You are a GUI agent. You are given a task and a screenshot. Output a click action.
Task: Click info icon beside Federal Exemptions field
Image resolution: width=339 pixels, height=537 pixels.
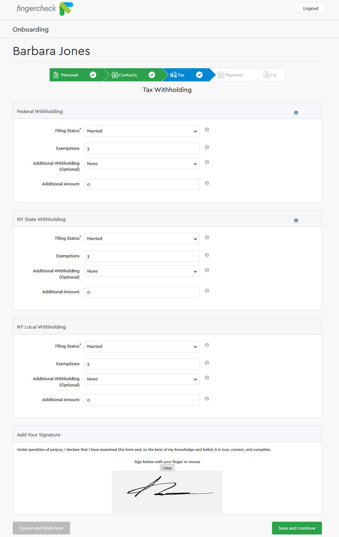(207, 147)
